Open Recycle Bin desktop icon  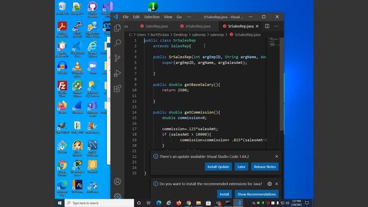(62, 9)
